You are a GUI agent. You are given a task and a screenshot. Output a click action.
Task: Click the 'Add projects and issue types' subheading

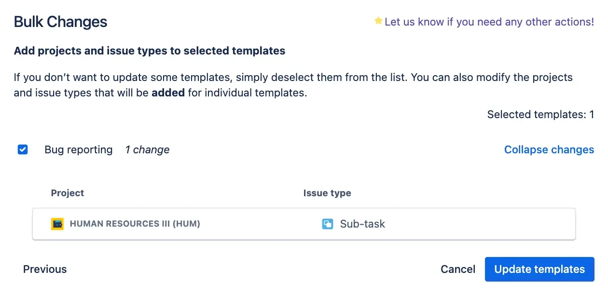[150, 51]
